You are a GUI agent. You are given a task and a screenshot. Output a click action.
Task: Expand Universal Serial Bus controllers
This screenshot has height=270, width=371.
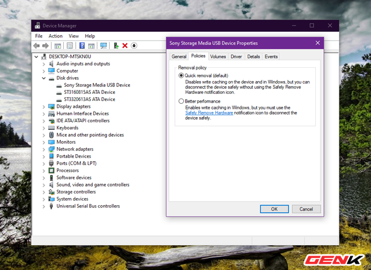(x=44, y=206)
